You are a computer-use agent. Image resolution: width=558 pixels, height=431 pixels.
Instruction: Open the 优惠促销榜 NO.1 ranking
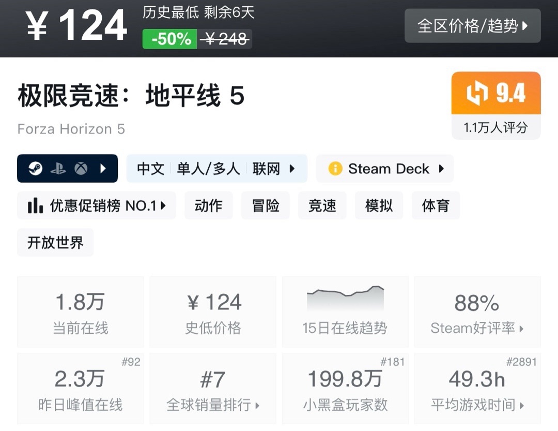[97, 205]
